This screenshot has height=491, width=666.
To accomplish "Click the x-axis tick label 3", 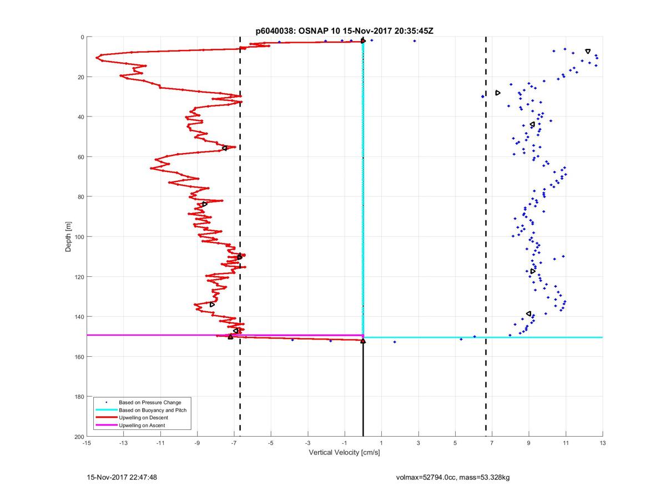I will (x=418, y=443).
